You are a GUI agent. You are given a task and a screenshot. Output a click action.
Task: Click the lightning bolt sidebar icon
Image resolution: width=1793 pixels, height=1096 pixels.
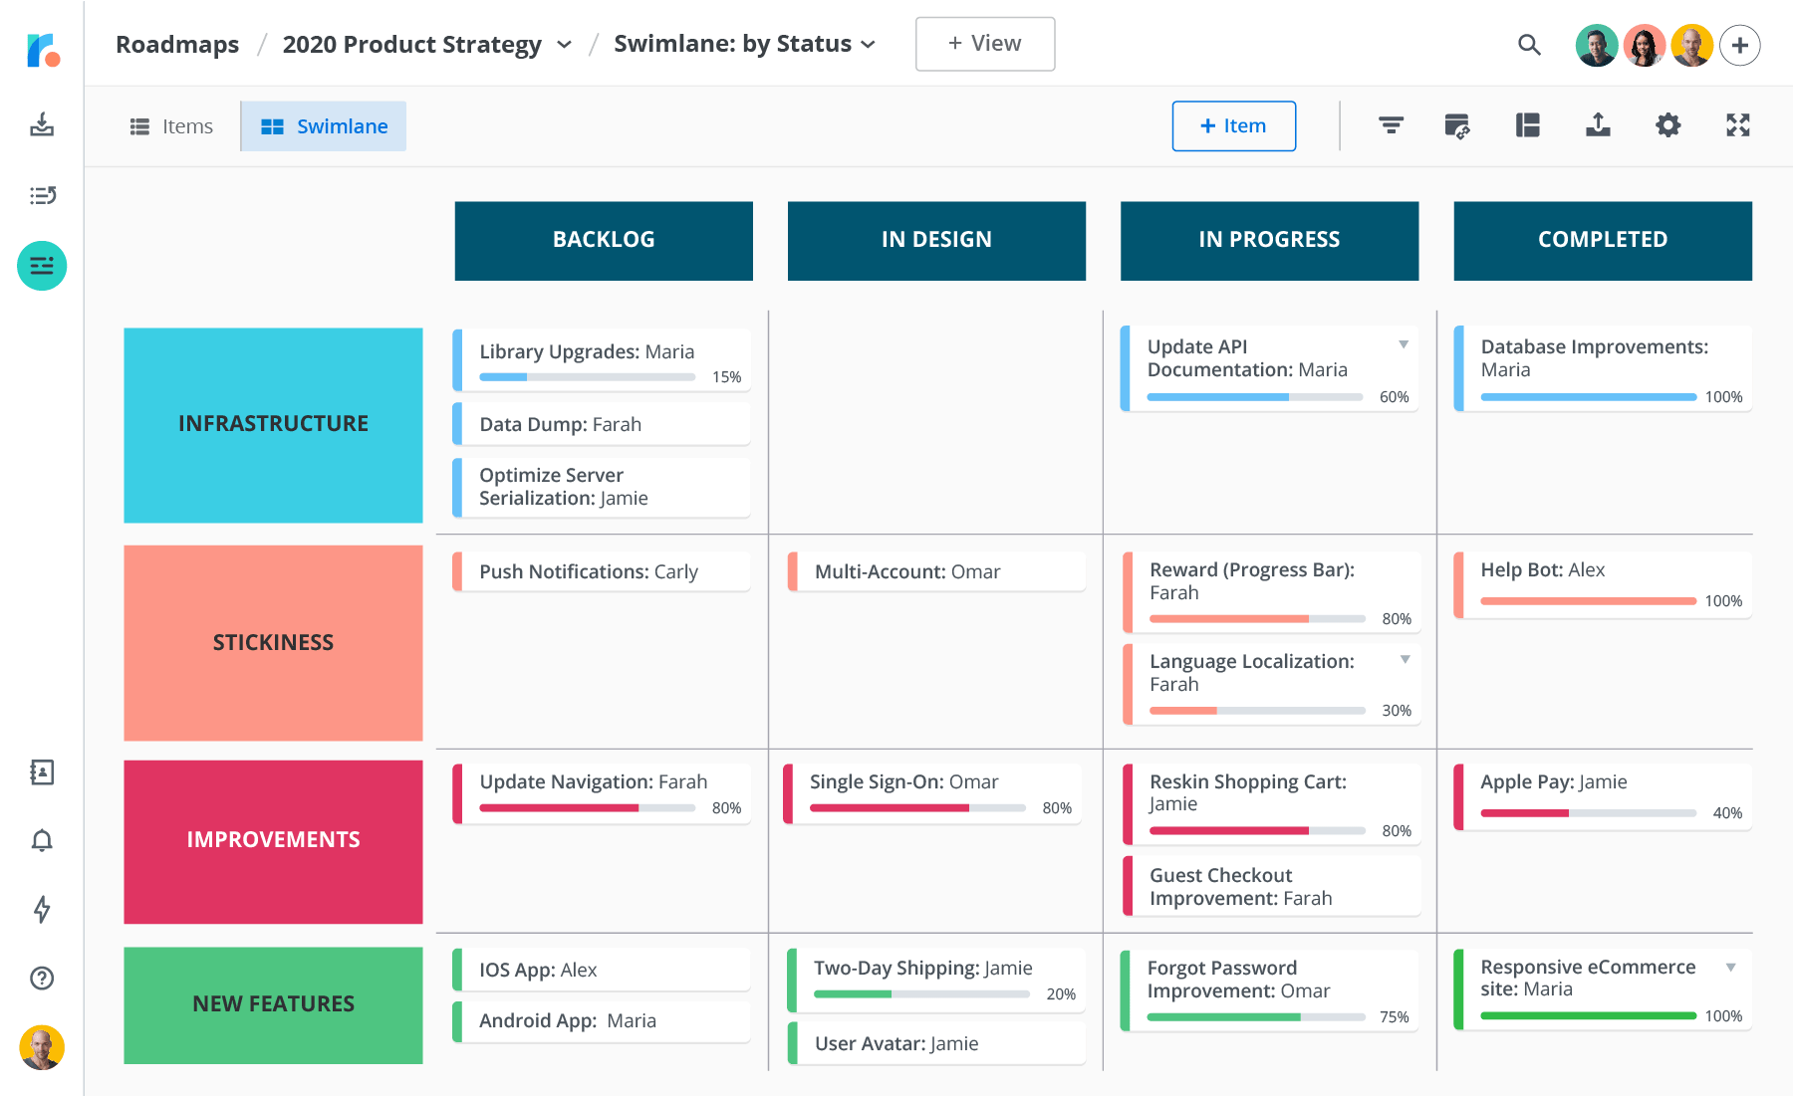click(x=42, y=909)
